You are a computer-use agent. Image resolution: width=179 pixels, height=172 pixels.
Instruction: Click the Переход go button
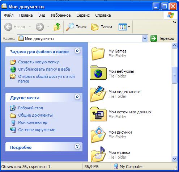tap(162, 38)
